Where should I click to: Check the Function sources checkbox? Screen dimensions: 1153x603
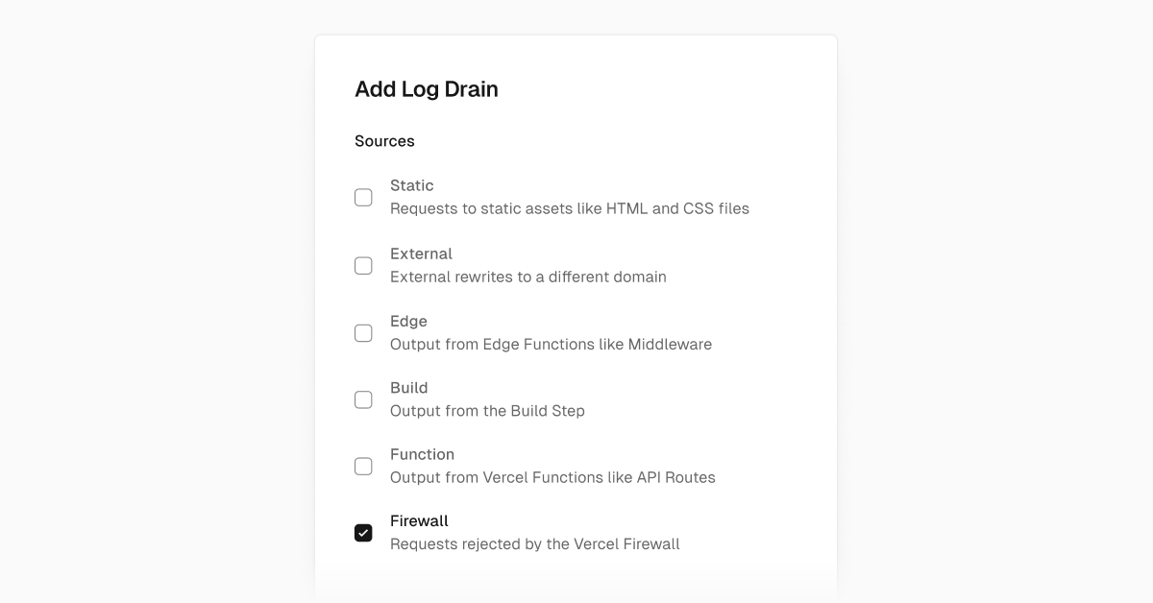coord(363,466)
